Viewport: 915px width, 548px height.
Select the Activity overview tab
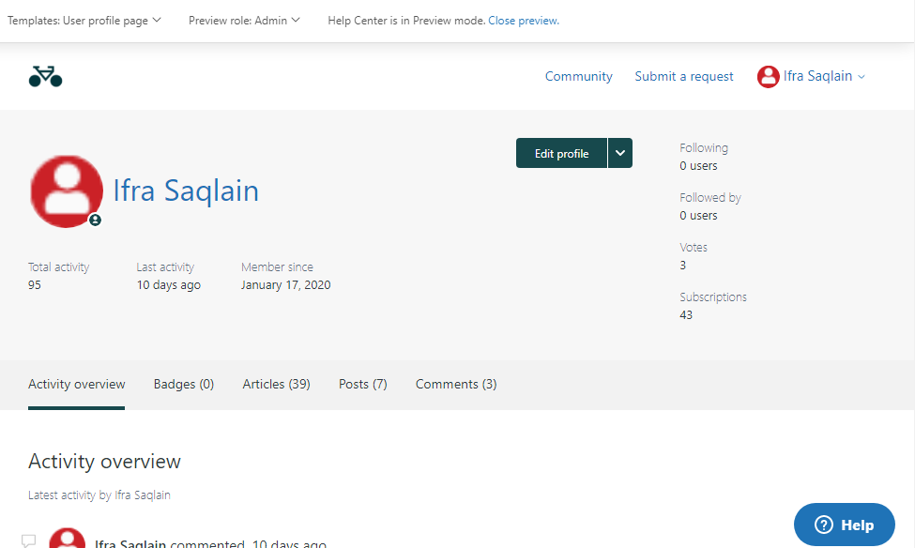(x=76, y=384)
